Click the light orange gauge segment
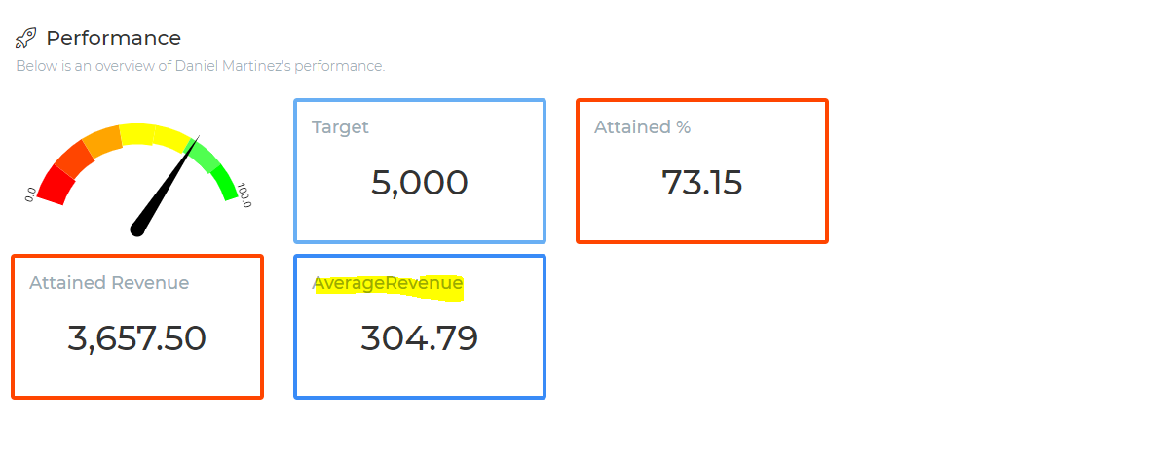This screenshot has height=458, width=1165. pos(102,140)
